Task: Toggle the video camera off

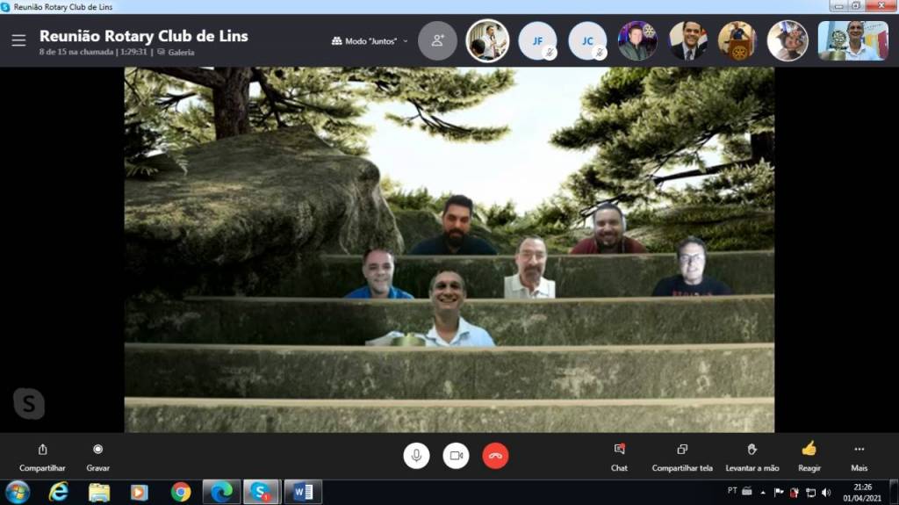Action: pos(456,456)
